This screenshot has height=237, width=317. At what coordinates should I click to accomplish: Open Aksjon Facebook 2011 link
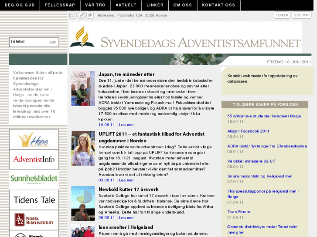pos(248,131)
